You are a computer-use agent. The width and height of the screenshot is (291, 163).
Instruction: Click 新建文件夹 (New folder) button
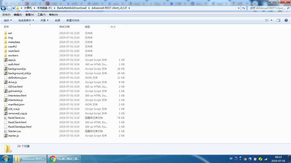coord(73,20)
